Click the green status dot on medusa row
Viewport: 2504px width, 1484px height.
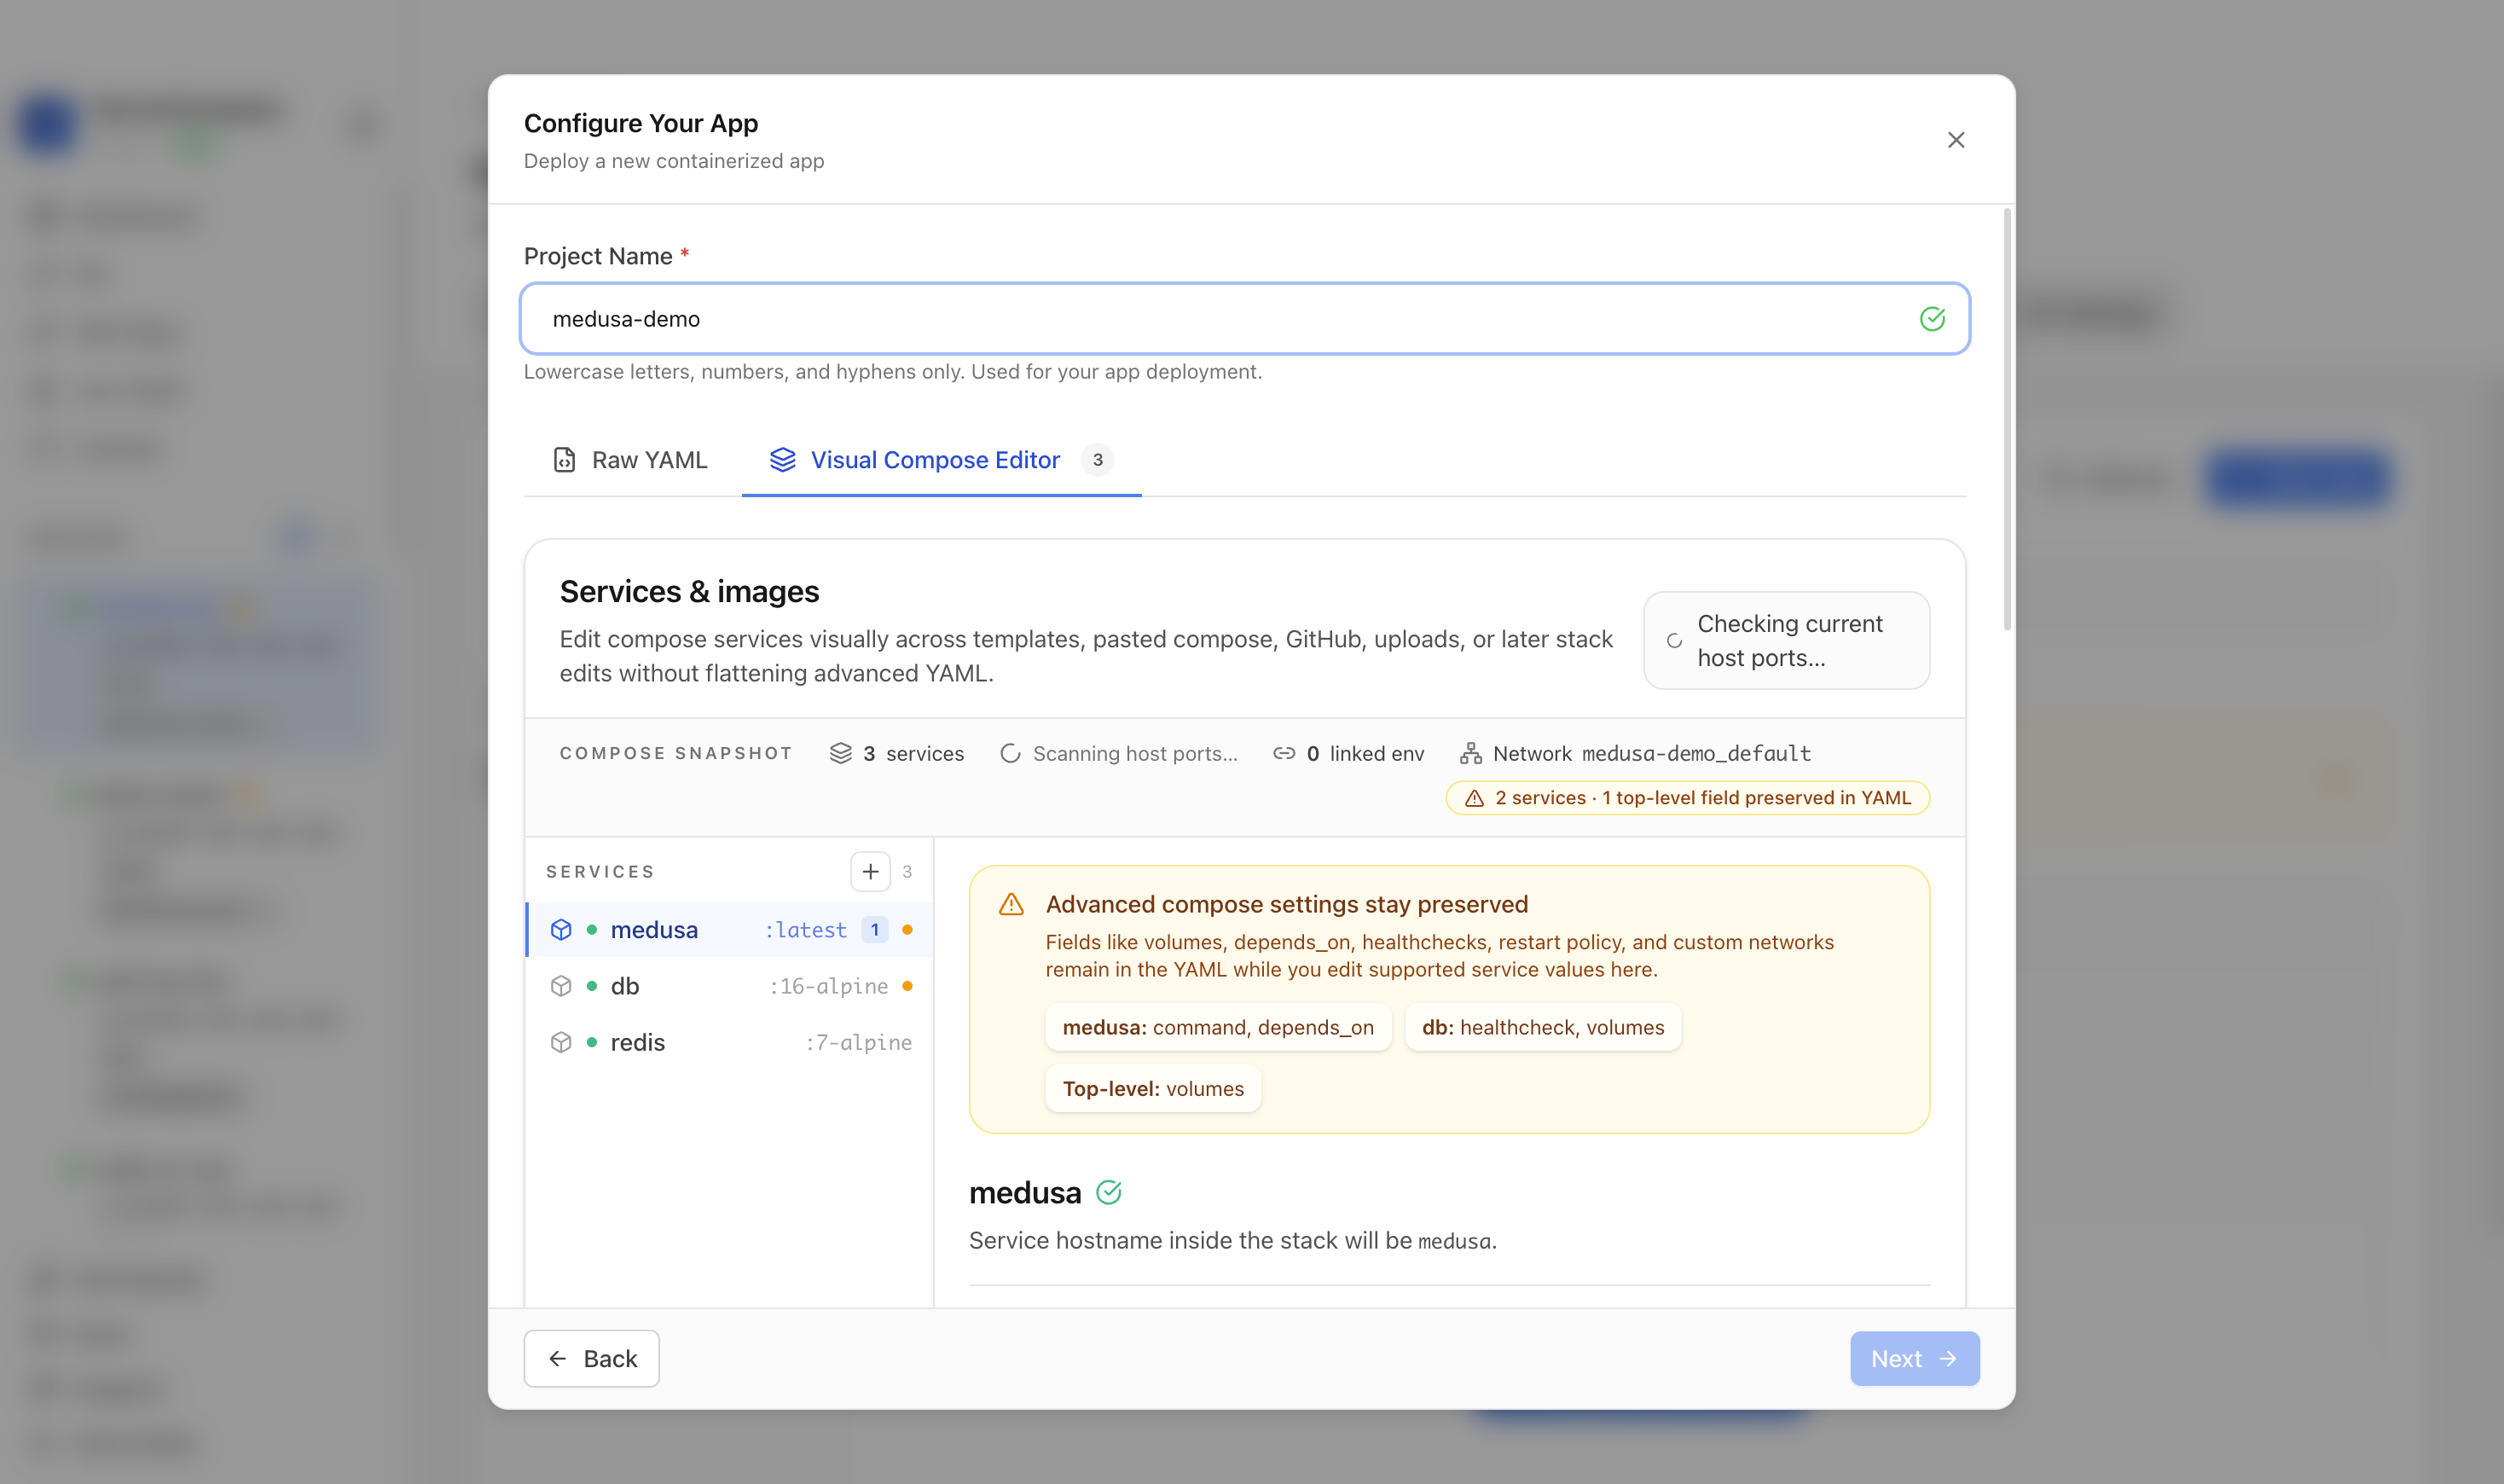pyautogui.click(x=592, y=930)
